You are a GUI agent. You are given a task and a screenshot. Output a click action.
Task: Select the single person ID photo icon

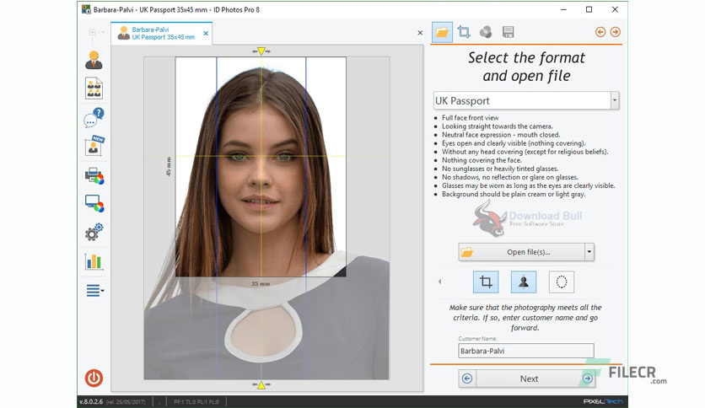click(94, 60)
